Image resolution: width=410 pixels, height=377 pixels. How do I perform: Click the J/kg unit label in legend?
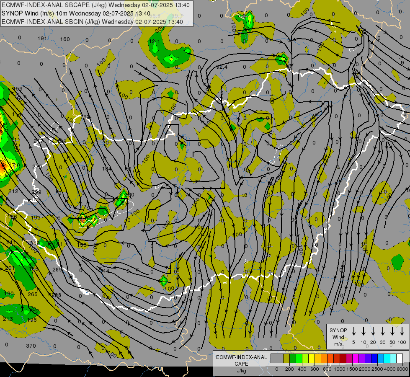coord(241,371)
